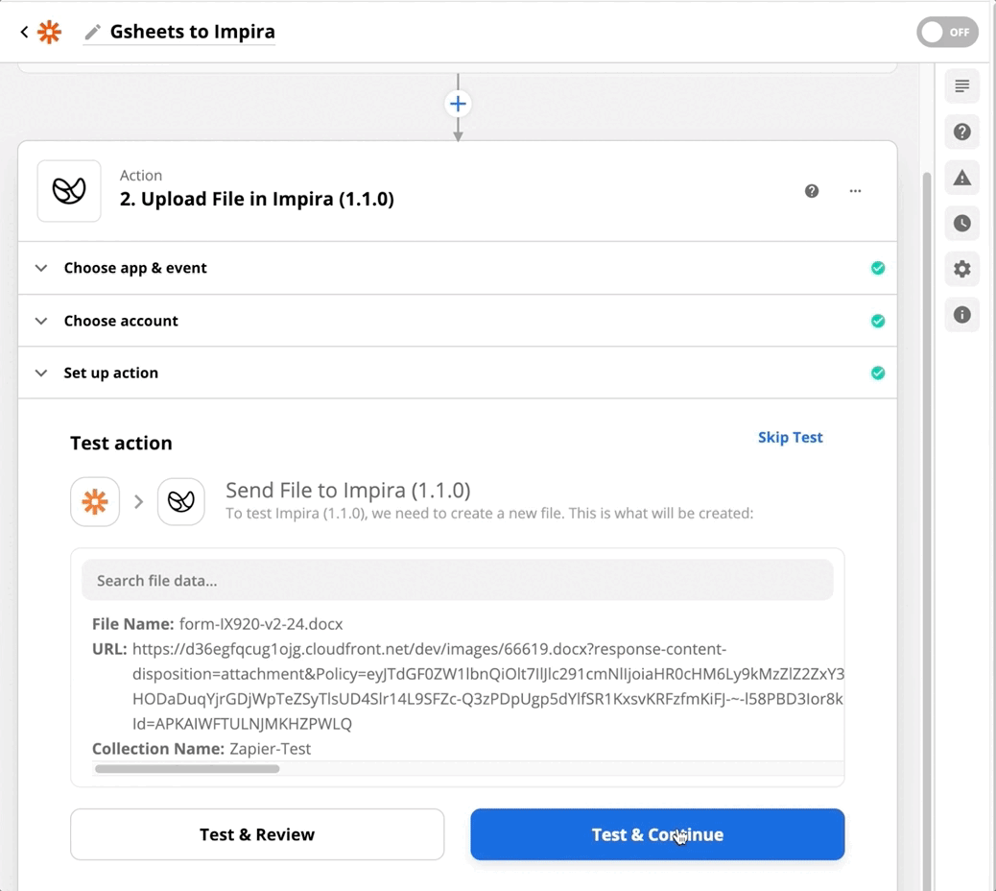
Task: Open the three-dot menu on action step
Action: 855,191
